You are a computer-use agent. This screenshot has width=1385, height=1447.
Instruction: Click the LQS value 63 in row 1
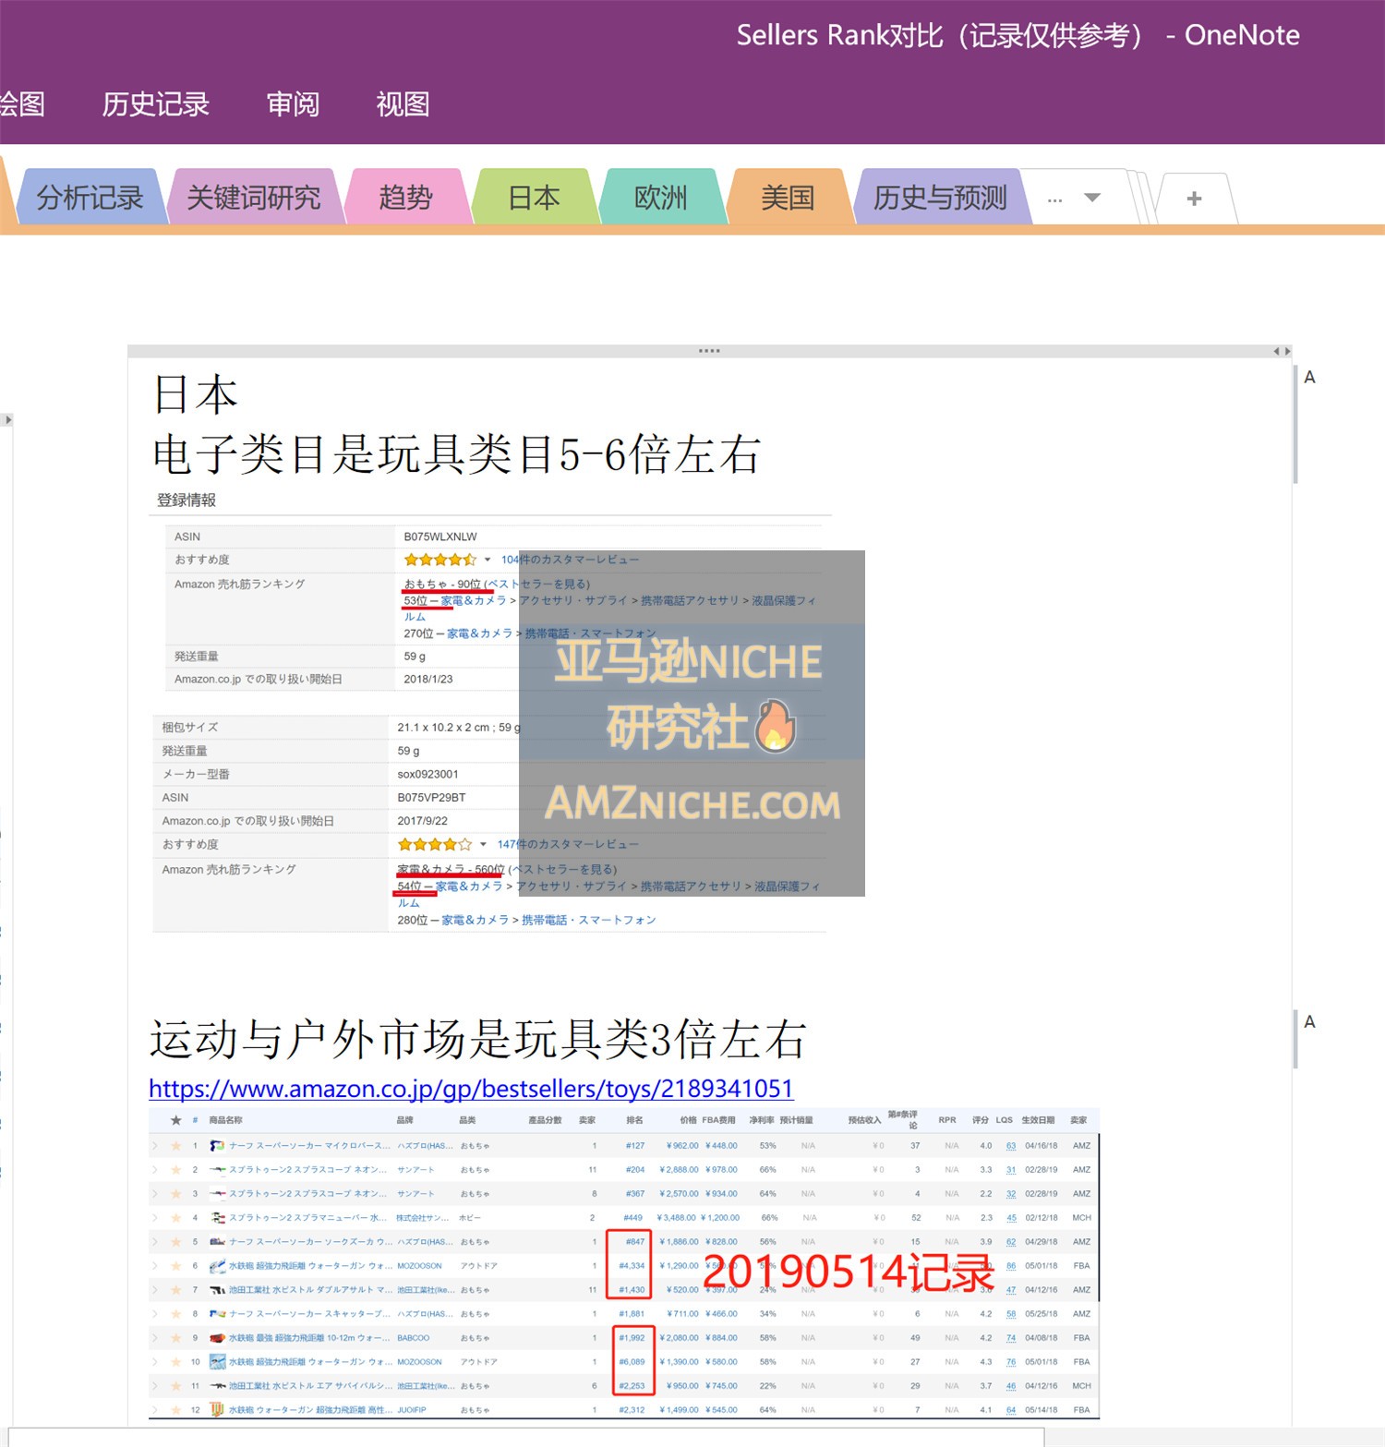[1011, 1146]
